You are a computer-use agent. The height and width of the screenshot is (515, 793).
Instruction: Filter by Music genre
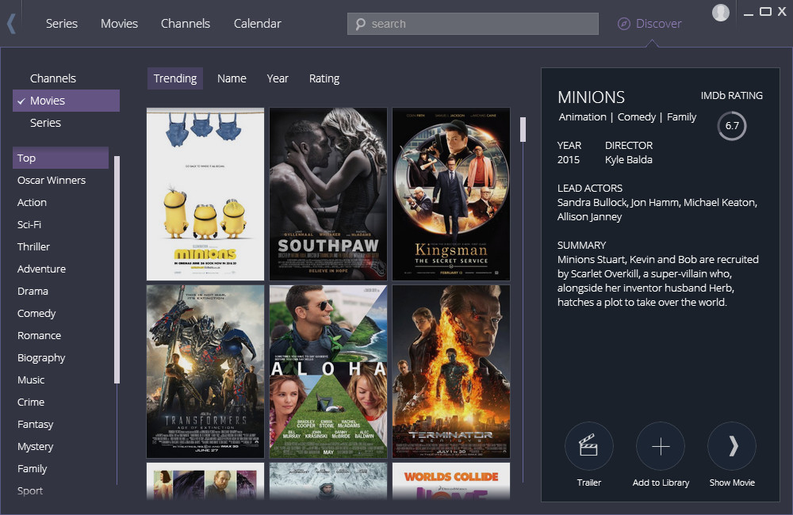click(x=31, y=380)
